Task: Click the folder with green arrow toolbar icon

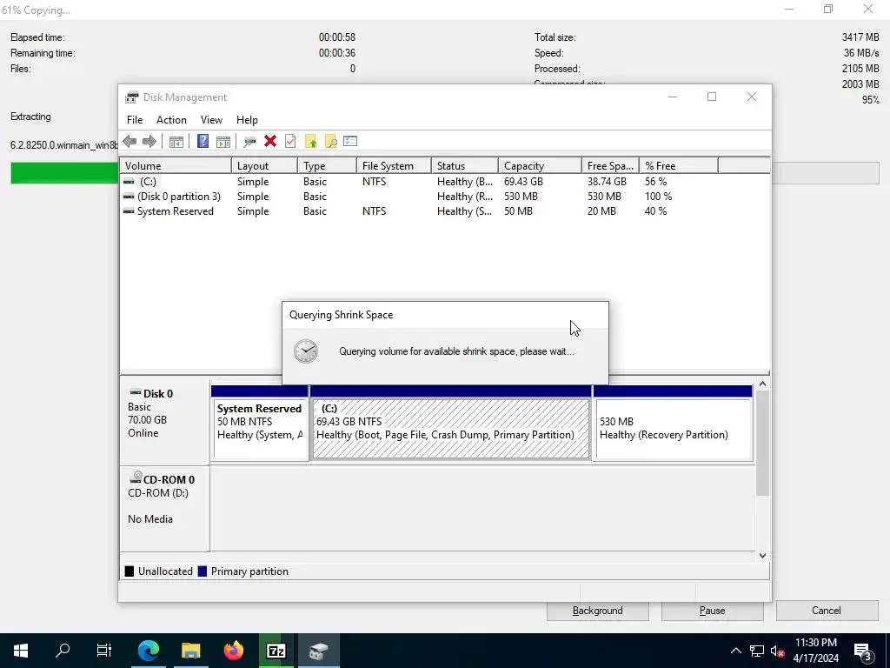Action: click(310, 142)
